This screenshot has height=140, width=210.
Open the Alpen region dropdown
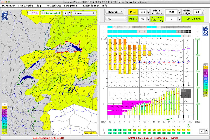[84, 13]
